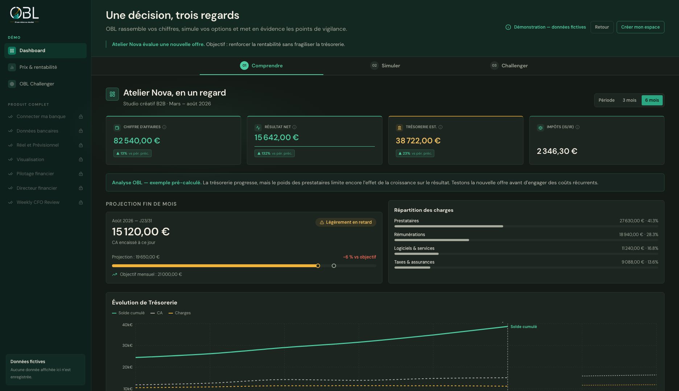The height and width of the screenshot is (391, 679).
Task: Click the OBL logo
Action: 24,15
